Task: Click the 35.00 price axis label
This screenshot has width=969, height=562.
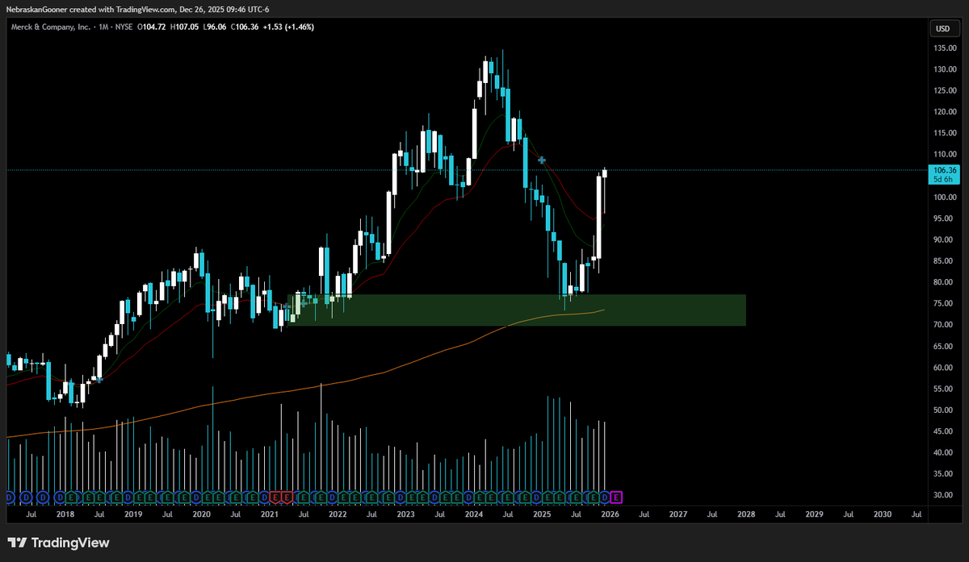Action: coord(945,474)
